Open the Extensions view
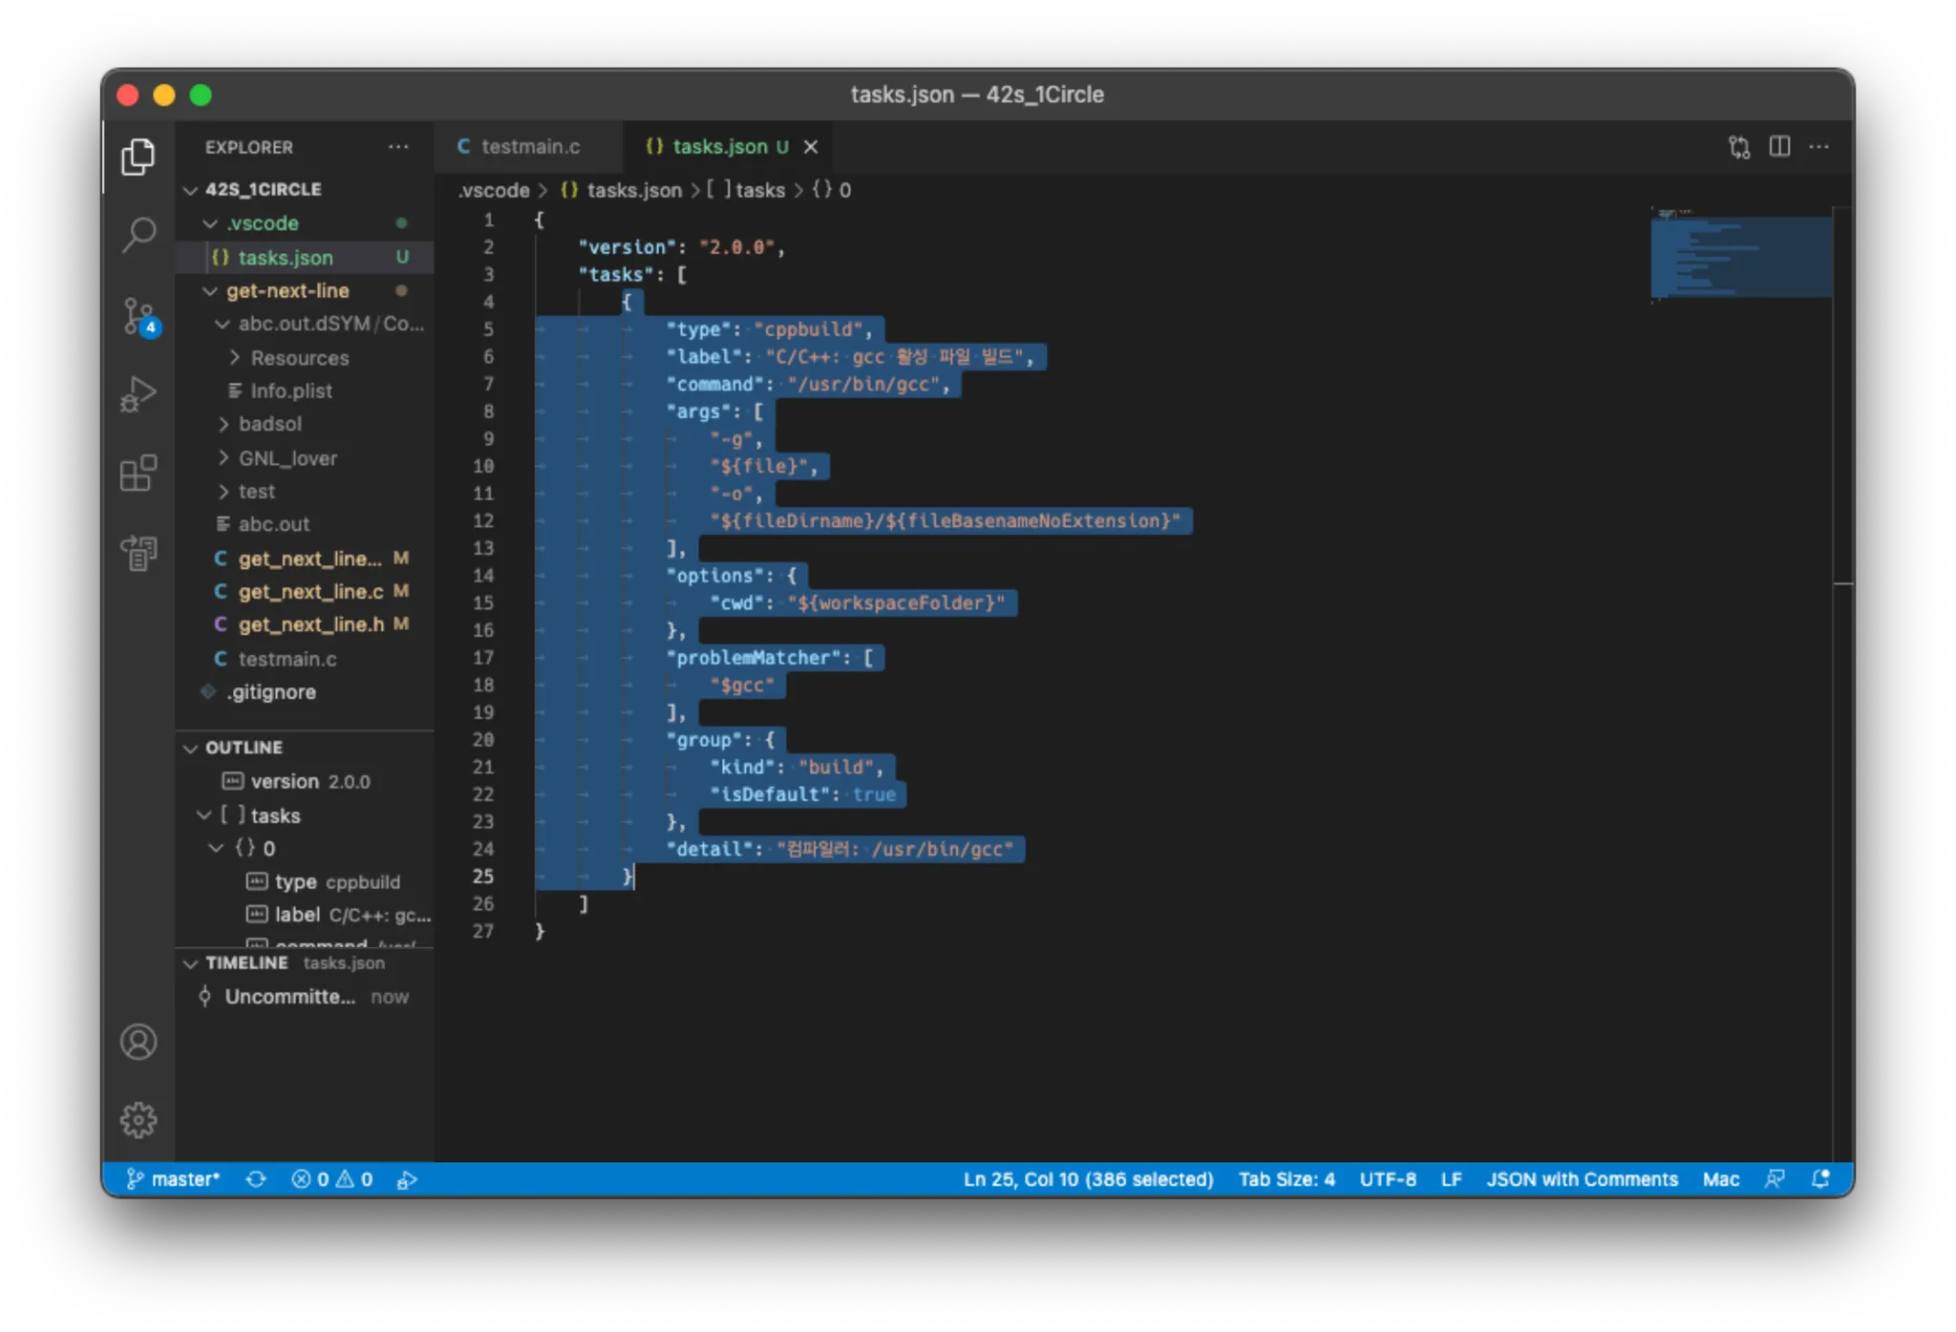 click(138, 473)
